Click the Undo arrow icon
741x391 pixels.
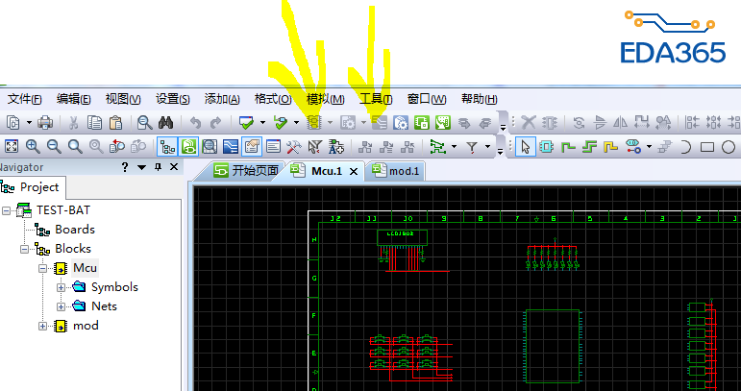point(195,123)
